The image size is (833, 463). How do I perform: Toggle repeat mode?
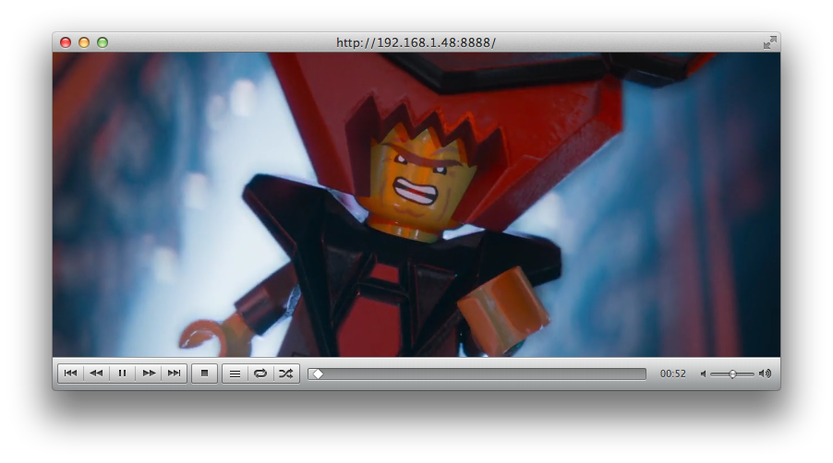[x=260, y=374]
